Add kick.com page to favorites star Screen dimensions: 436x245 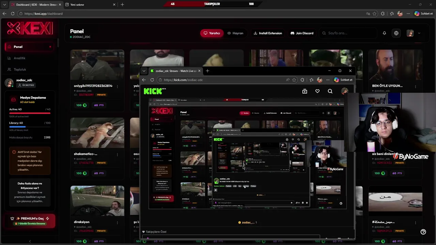click(x=294, y=80)
